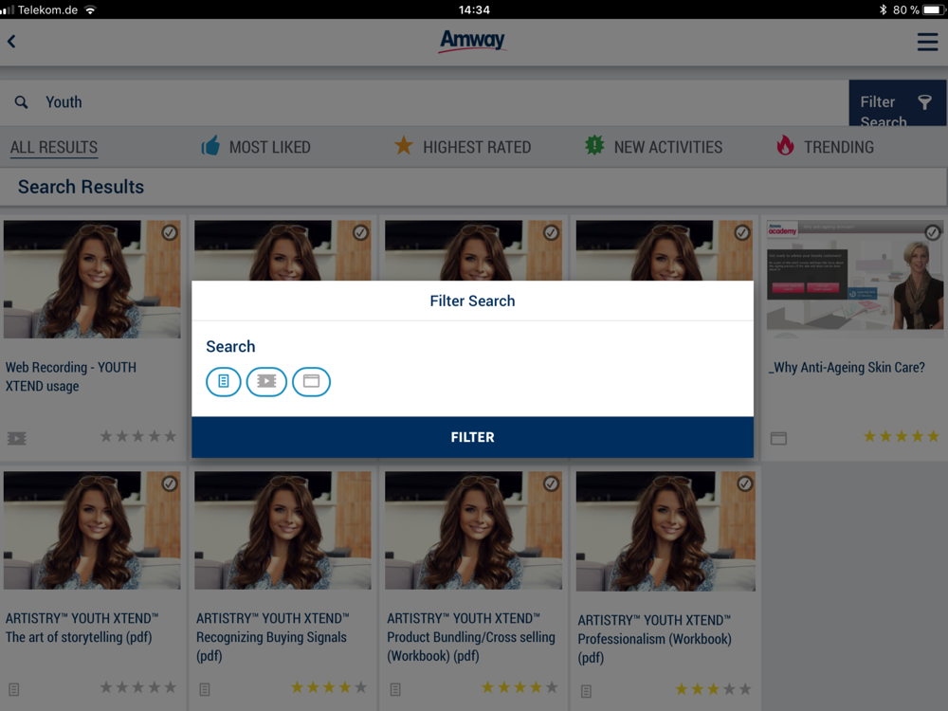The image size is (948, 711).
Task: Select the ALL RESULTS tab
Action: [x=54, y=147]
